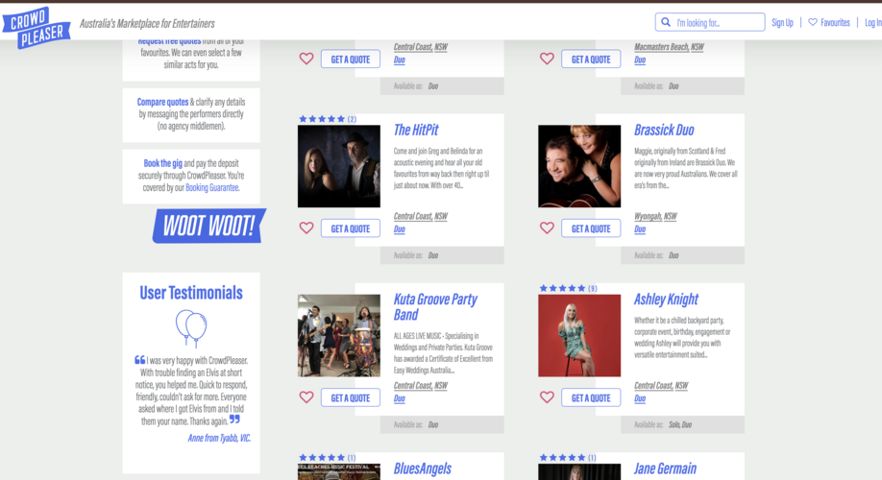Click the CrowdPleaser logo

click(x=37, y=27)
